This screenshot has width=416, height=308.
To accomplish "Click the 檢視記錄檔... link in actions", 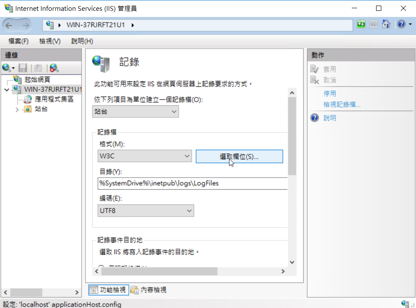I will [x=342, y=104].
